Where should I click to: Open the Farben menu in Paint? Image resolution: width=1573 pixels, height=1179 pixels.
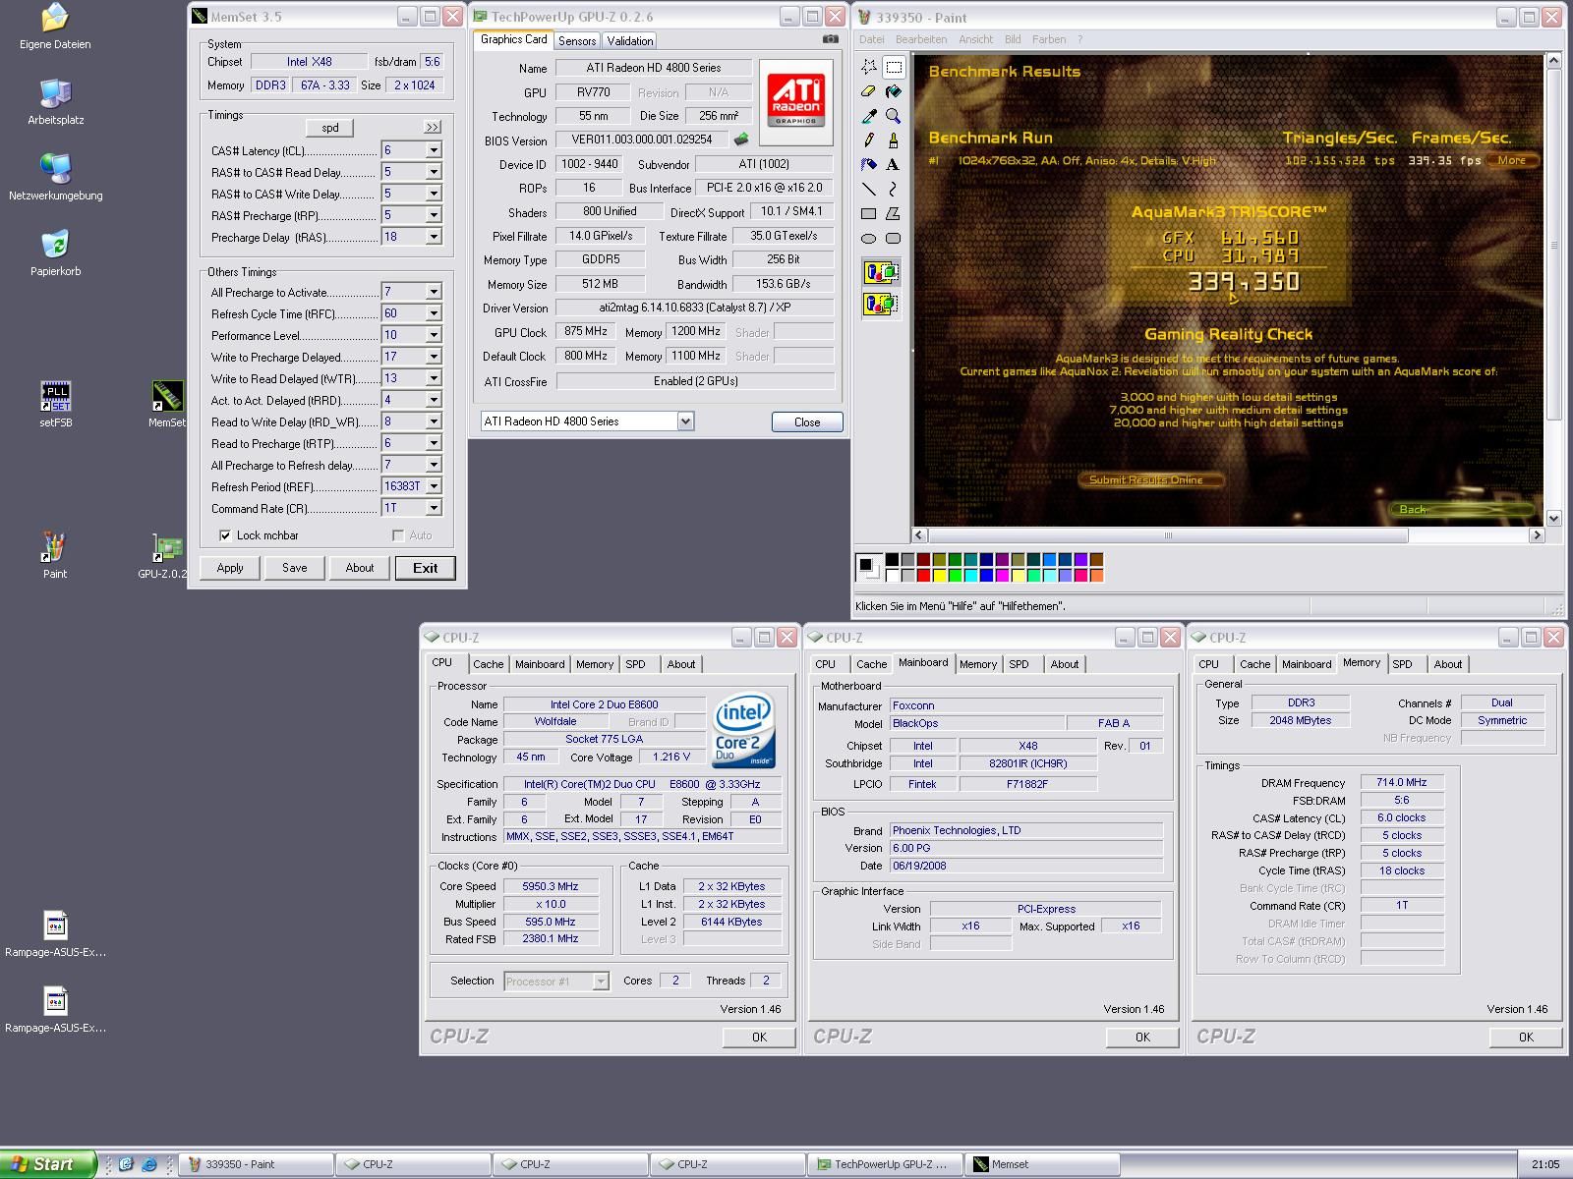(x=1049, y=39)
